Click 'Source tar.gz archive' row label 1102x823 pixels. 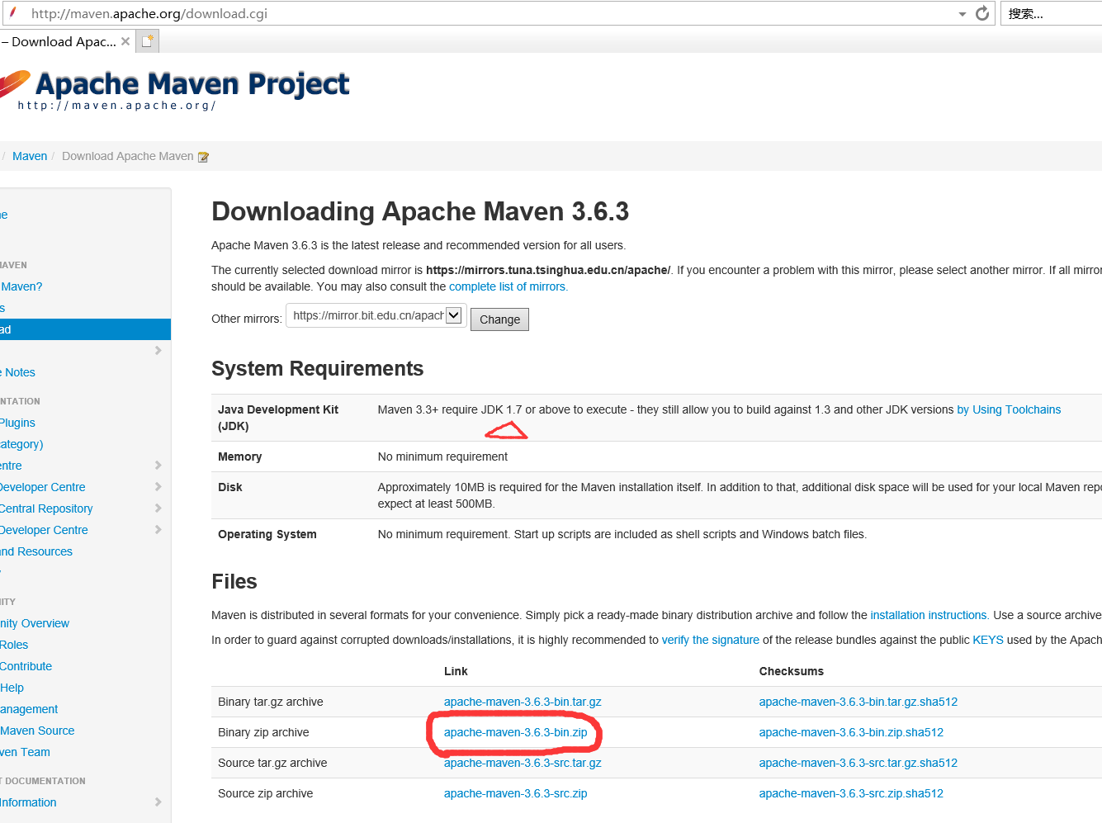[272, 763]
